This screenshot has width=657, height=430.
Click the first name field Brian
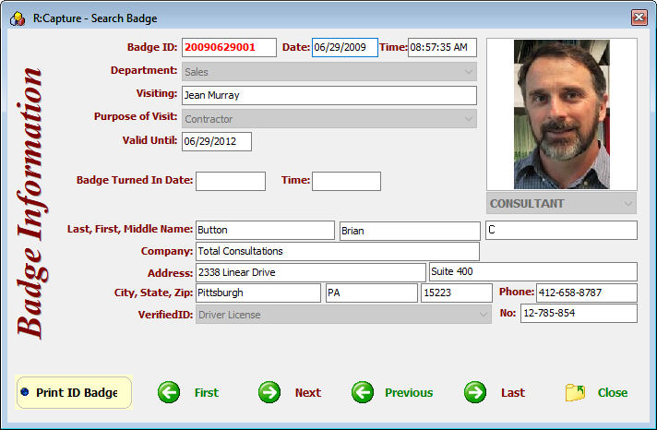(410, 231)
